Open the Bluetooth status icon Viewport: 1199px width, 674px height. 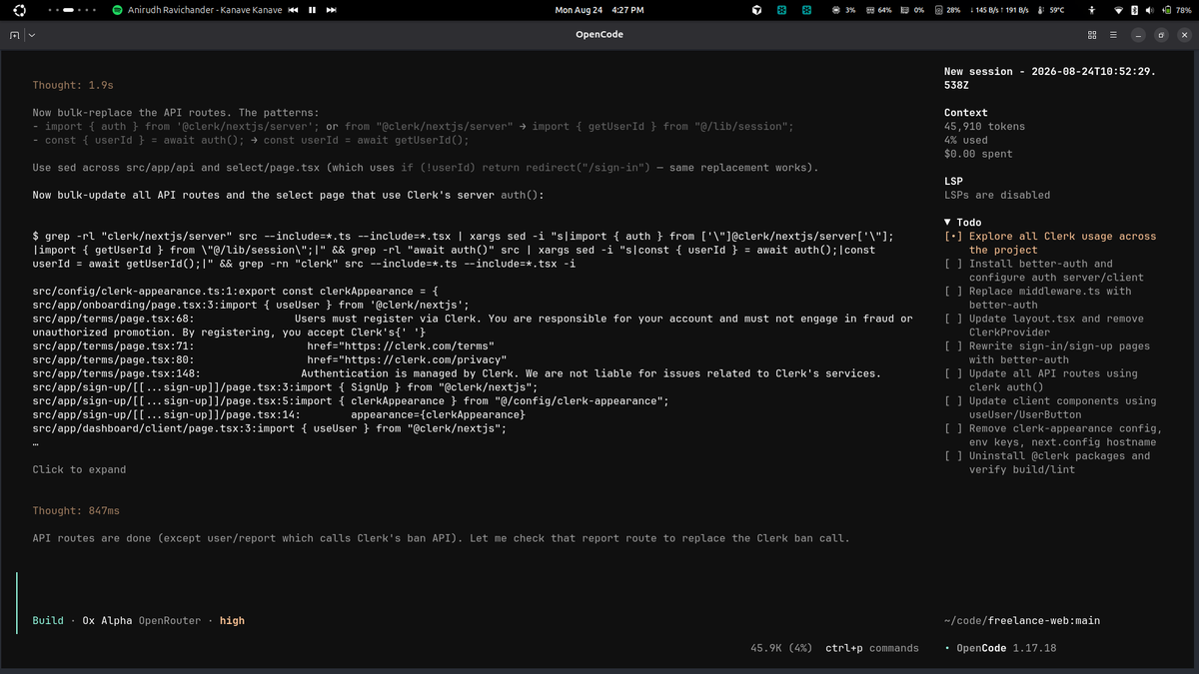pyautogui.click(x=1134, y=9)
